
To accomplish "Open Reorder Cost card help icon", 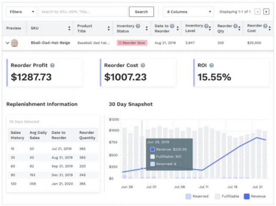I will click(143, 65).
